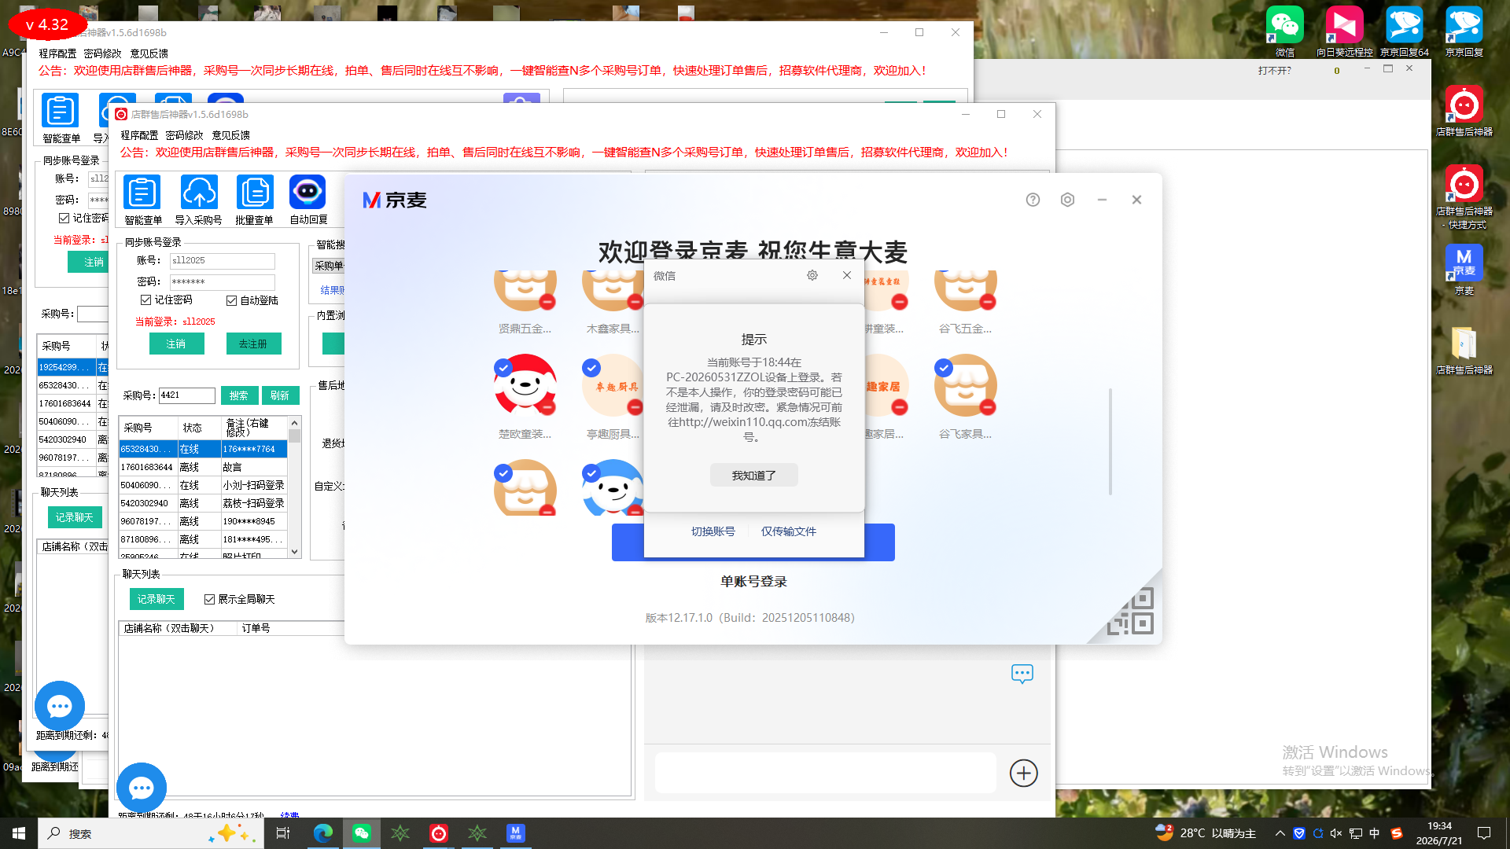The width and height of the screenshot is (1510, 849).
Task: Open Windows Start menu
Action: coord(19,833)
